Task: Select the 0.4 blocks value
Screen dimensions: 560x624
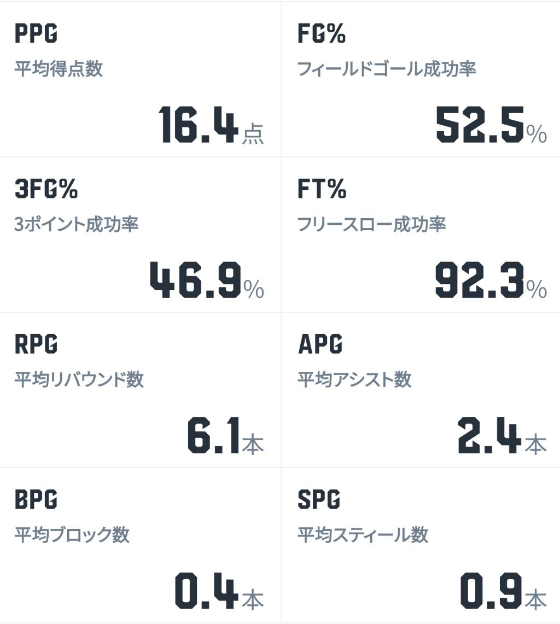Action: click(x=207, y=591)
